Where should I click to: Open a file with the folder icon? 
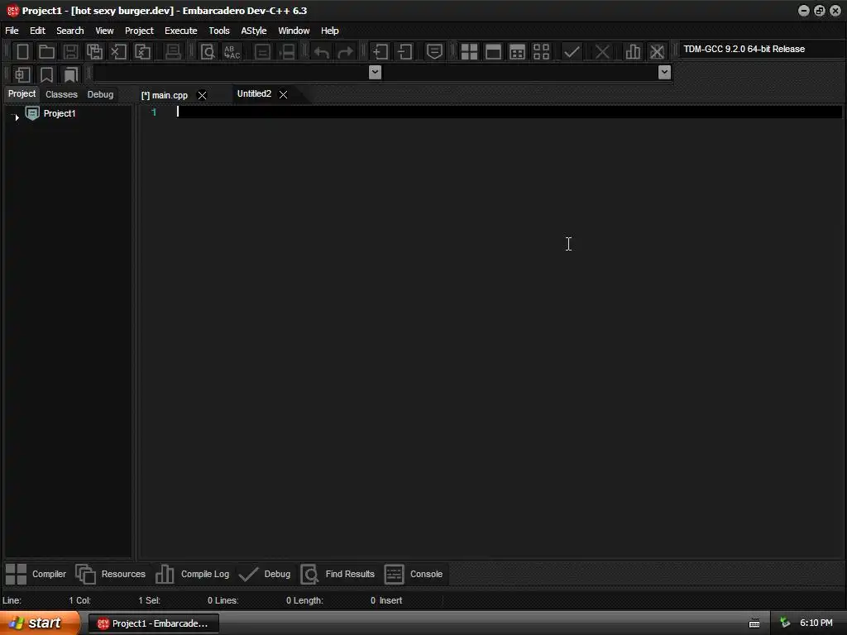(x=46, y=52)
